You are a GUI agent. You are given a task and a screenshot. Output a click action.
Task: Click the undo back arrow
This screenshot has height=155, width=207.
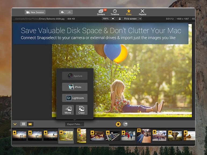(62, 12)
